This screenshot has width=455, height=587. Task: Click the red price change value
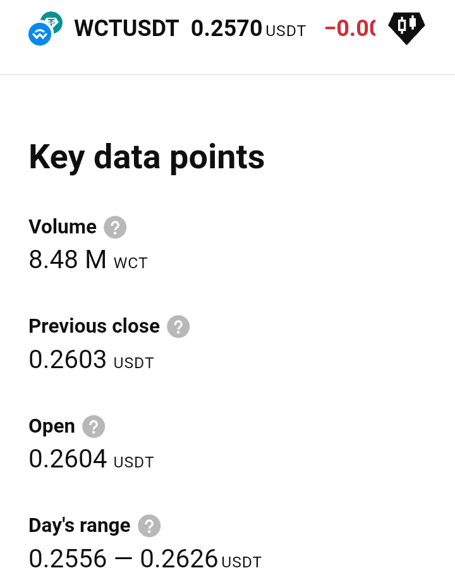(350, 29)
